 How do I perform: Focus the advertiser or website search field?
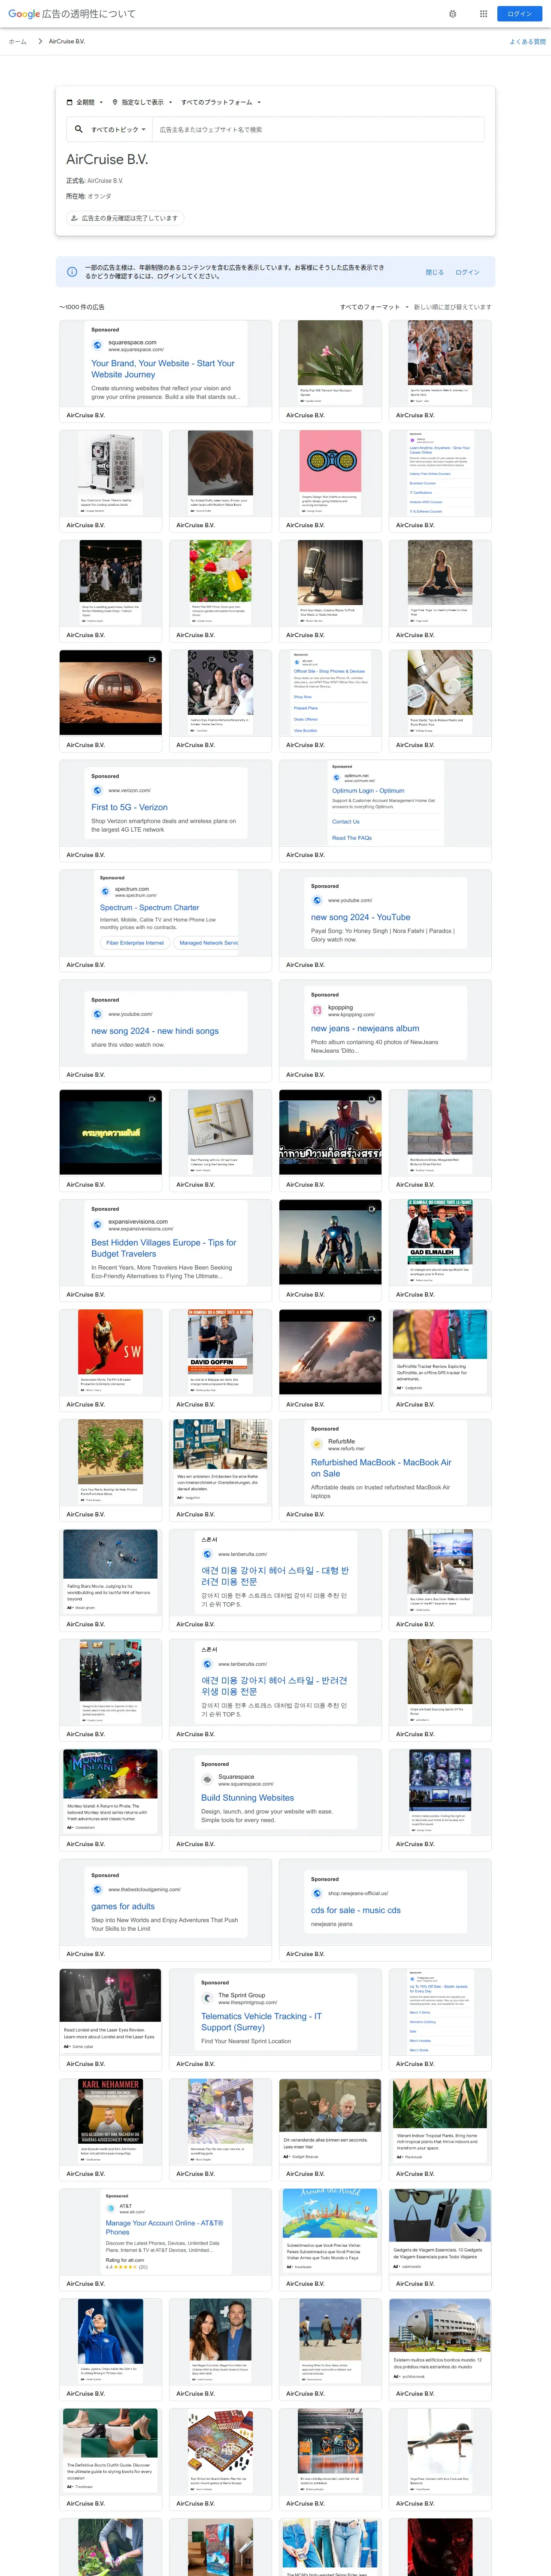[x=318, y=129]
